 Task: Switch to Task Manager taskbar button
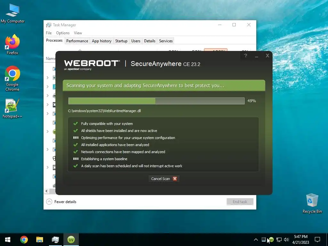pyautogui.click(x=55, y=240)
